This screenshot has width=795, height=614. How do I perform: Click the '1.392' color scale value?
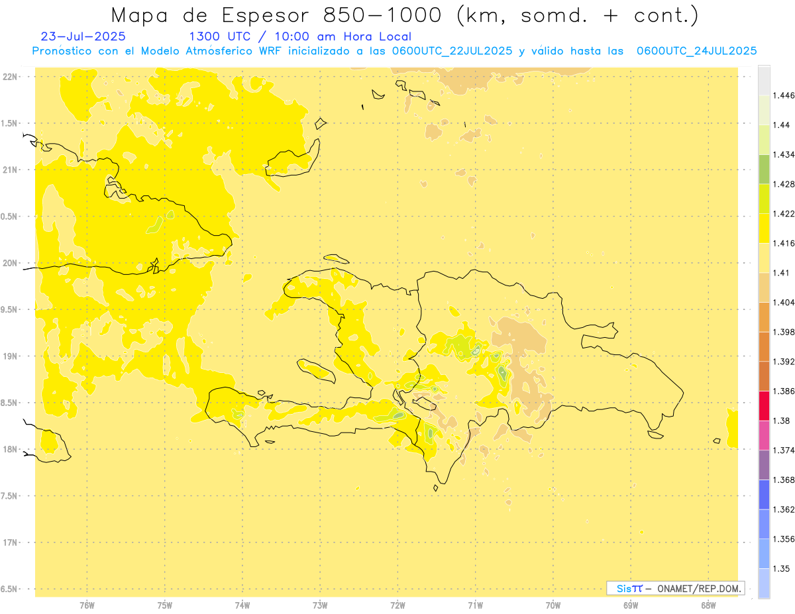coord(784,362)
